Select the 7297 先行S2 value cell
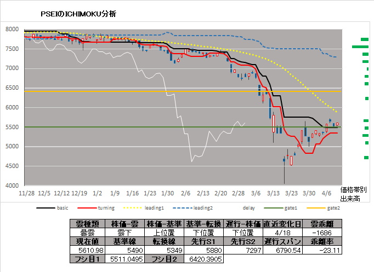This screenshot has width=374, height=272. (243, 250)
